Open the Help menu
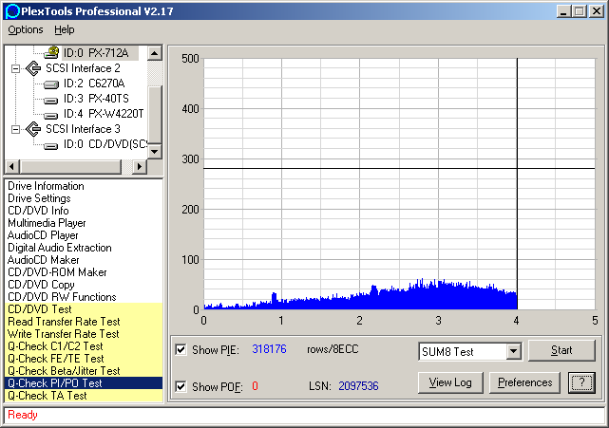The image size is (609, 428). [65, 29]
